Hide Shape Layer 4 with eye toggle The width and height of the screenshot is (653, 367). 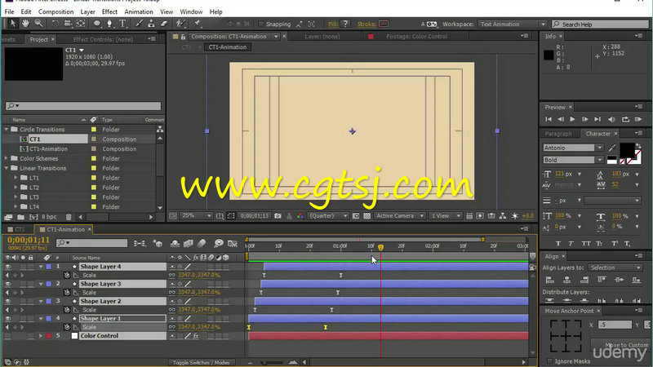click(7, 267)
